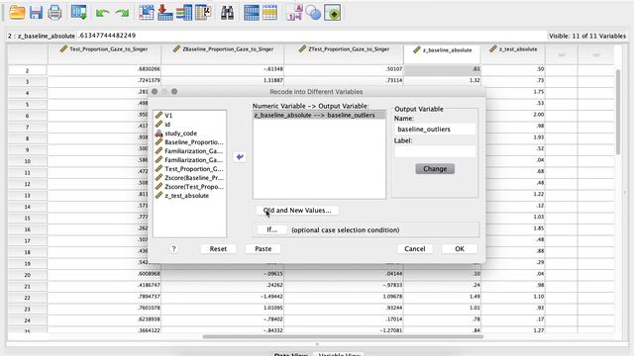This screenshot has width=634, height=356.
Task: Click the overlapping circles variable sets icon
Action: click(313, 13)
